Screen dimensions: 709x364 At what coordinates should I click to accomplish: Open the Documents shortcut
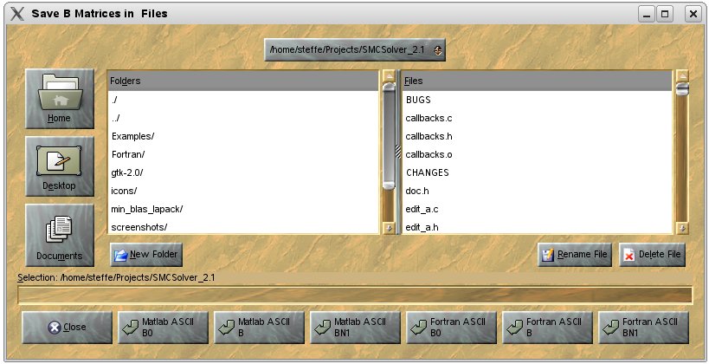(59, 235)
